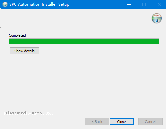Click the greyed-out maximize window button
The height and width of the screenshot is (129, 166).
point(144,4)
